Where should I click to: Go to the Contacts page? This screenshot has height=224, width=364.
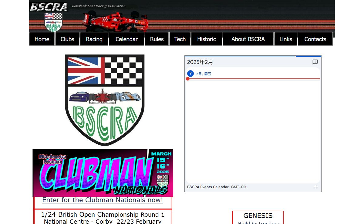click(315, 39)
